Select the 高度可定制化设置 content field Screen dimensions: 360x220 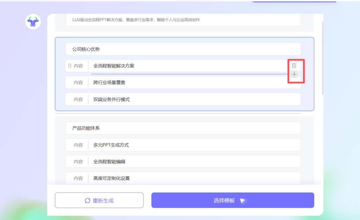193,178
